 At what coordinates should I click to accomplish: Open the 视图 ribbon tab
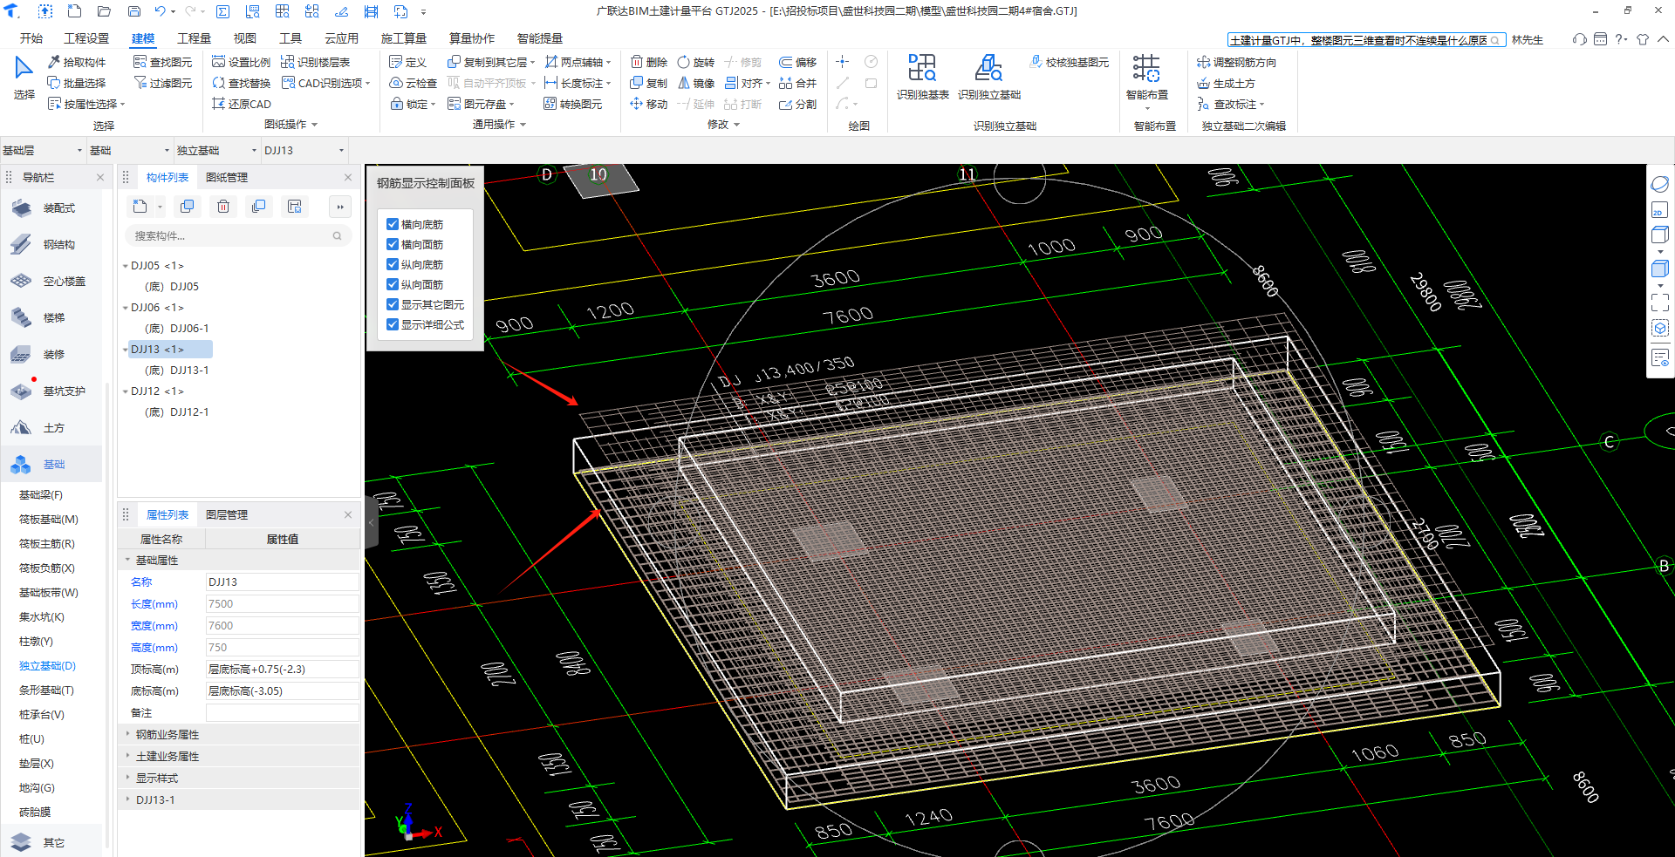(x=244, y=38)
